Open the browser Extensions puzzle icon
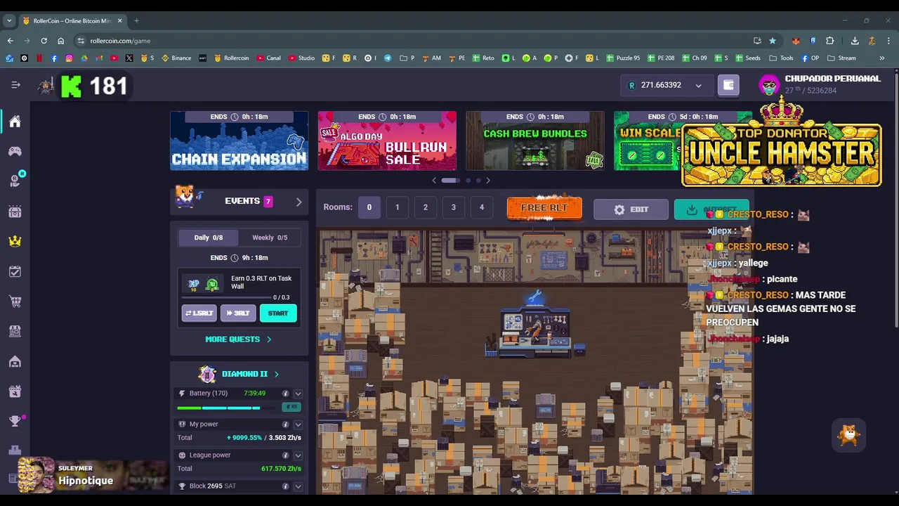This screenshot has height=506, width=899. [x=830, y=41]
